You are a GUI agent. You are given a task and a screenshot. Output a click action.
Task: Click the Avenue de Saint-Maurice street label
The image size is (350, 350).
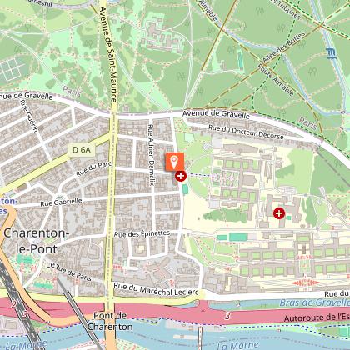(x=107, y=54)
